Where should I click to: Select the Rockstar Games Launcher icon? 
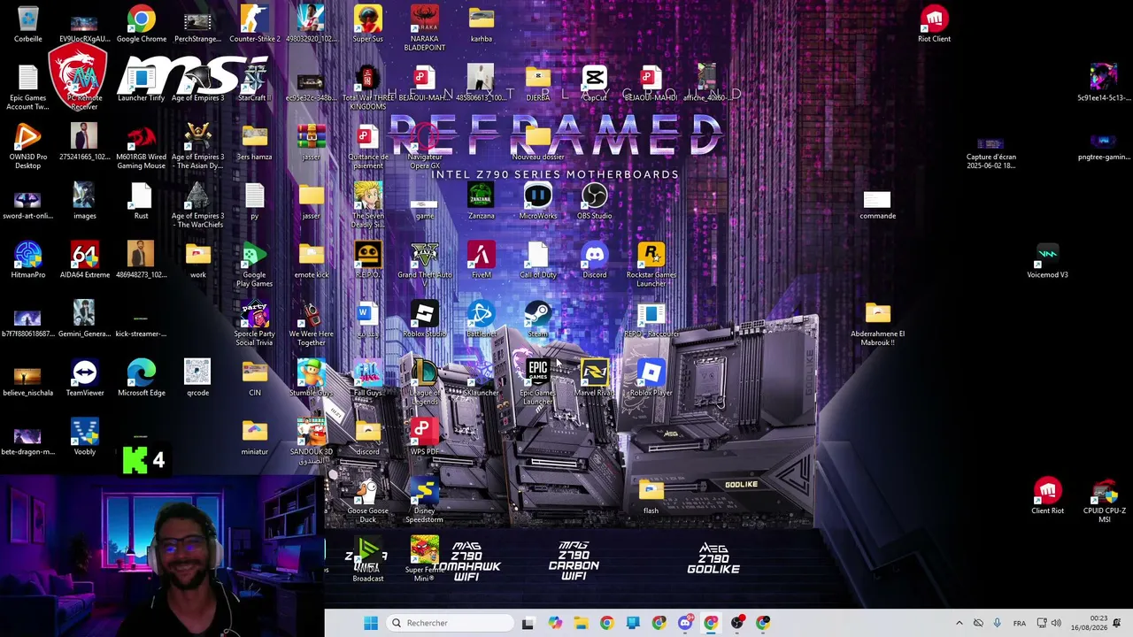651,265
